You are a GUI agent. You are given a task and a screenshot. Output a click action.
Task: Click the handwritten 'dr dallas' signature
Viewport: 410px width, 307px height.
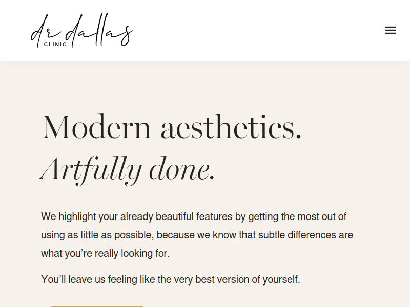82,29
